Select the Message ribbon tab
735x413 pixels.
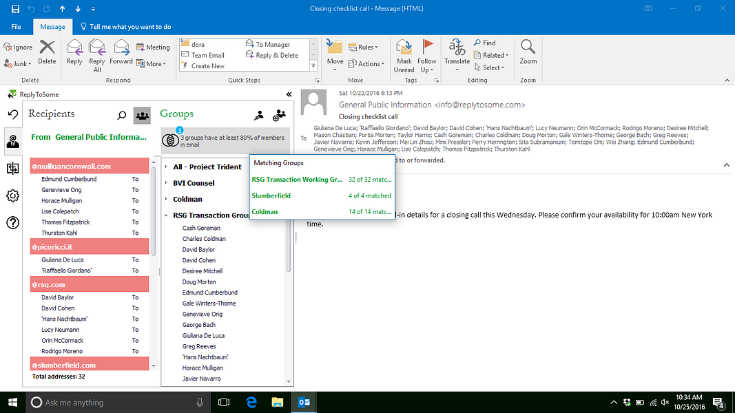pyautogui.click(x=52, y=27)
